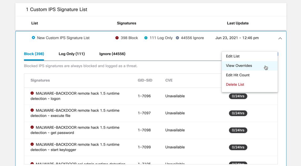Click the Signatures header in signature table

coord(40,81)
